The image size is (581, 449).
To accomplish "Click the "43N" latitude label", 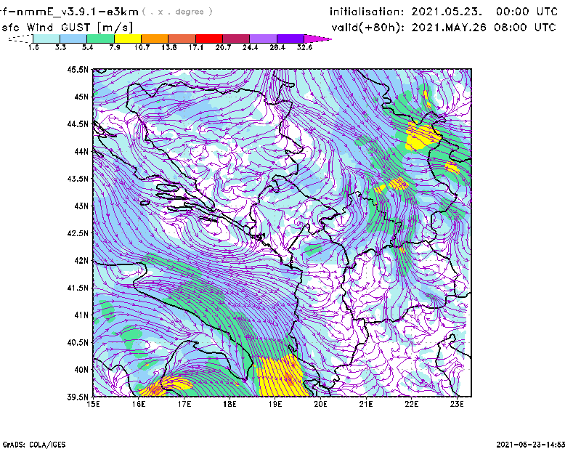I will click(x=81, y=206).
